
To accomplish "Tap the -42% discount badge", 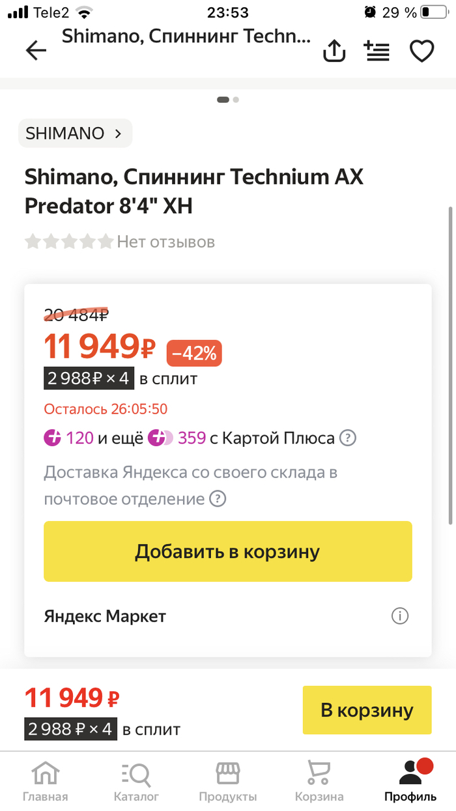I will coord(194,354).
